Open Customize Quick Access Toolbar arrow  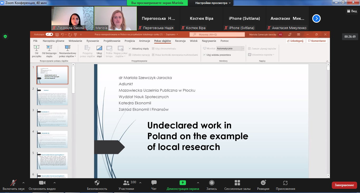tap(81, 34)
